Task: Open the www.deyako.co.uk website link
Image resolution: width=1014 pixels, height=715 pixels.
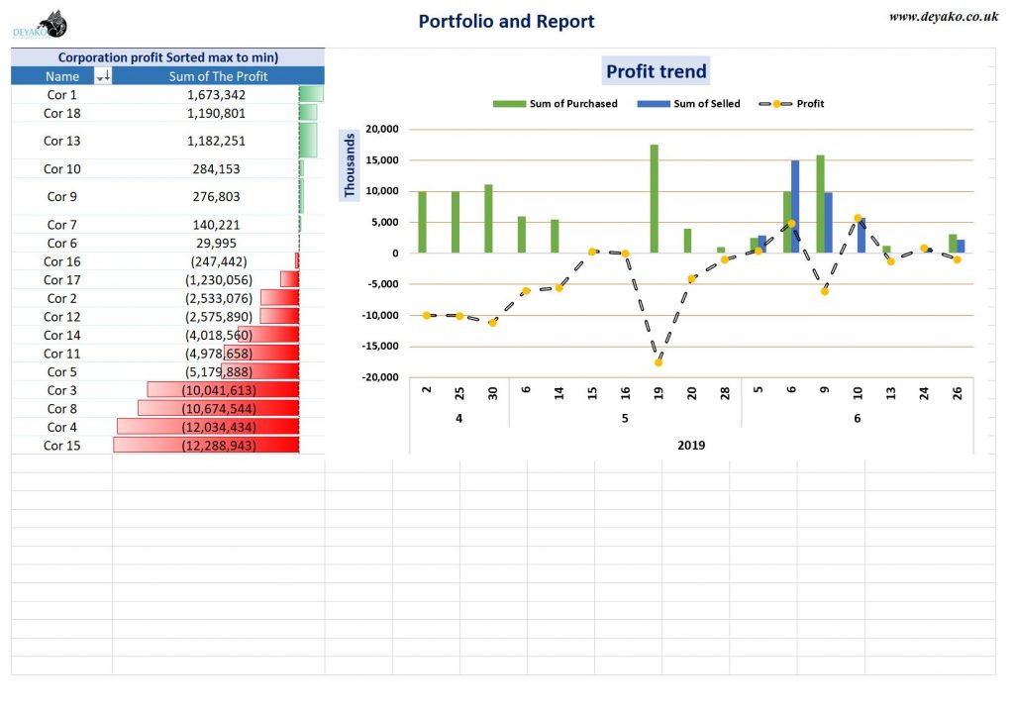Action: coord(944,17)
